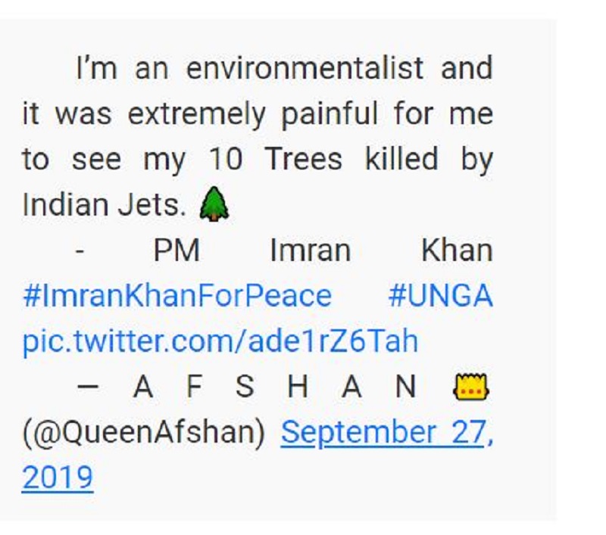Click the words Indian Jets

(x=105, y=205)
